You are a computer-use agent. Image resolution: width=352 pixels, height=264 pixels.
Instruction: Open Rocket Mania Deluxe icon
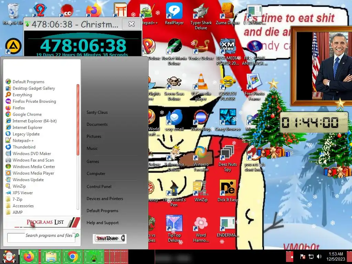(174, 52)
